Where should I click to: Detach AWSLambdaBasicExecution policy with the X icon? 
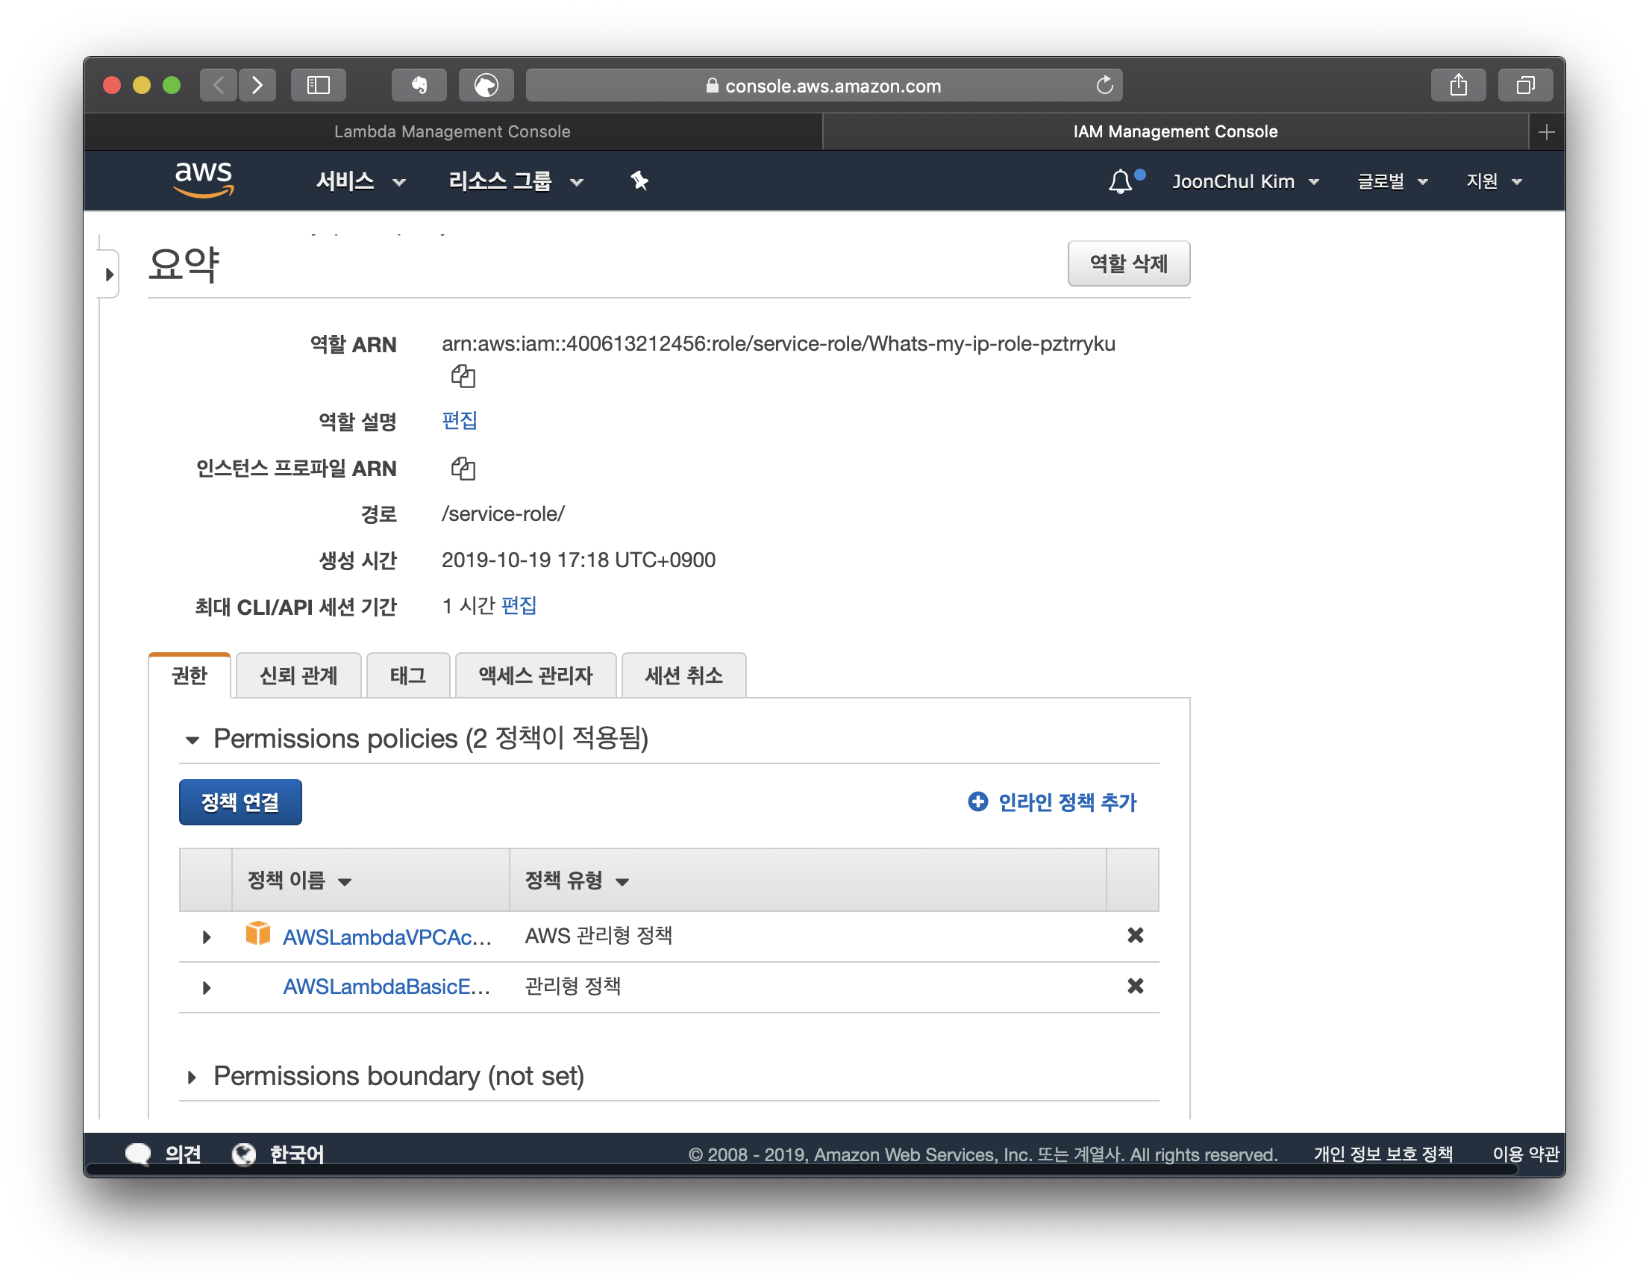tap(1135, 986)
